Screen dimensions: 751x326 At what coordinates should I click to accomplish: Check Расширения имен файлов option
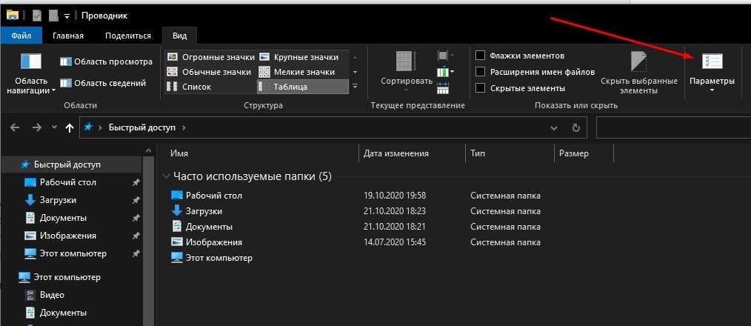(481, 72)
